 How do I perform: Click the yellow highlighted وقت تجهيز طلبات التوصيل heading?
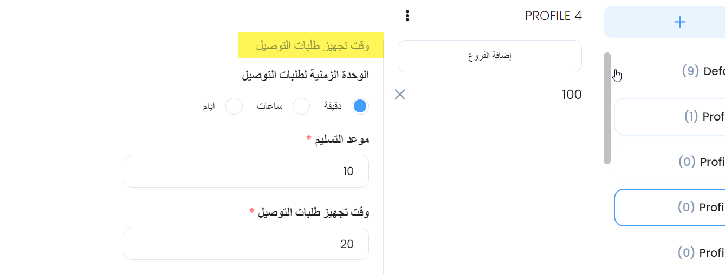click(x=311, y=45)
